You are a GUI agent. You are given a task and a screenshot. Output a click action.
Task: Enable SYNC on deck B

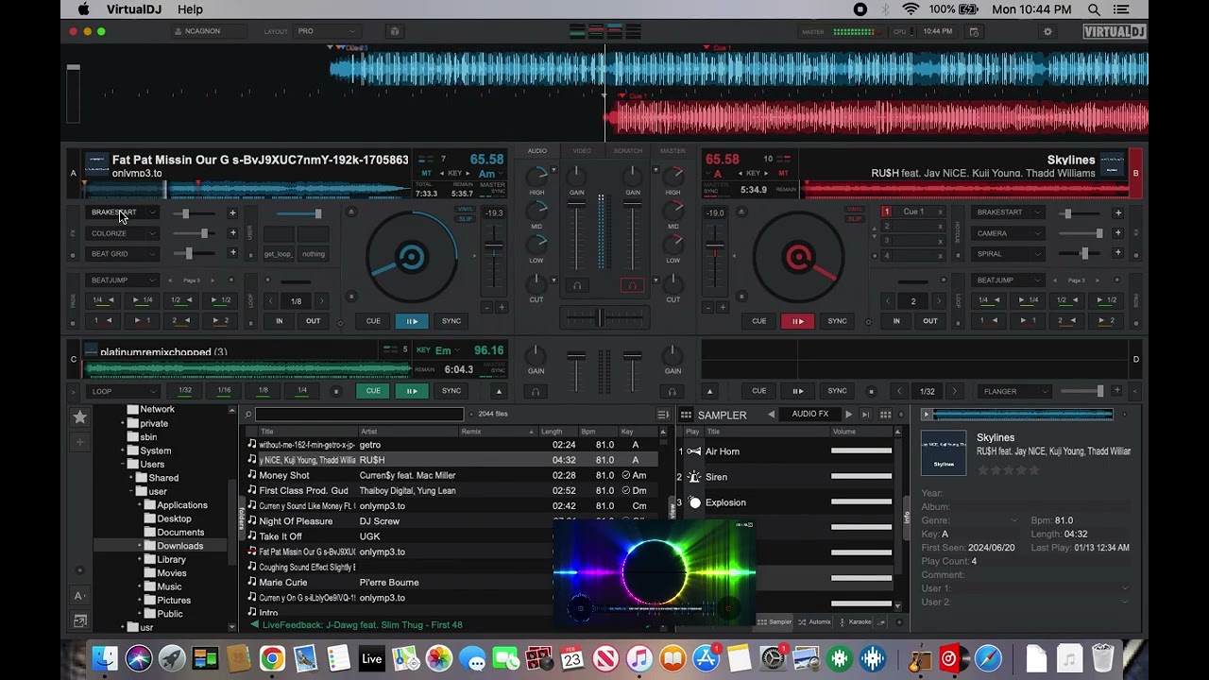tap(837, 321)
